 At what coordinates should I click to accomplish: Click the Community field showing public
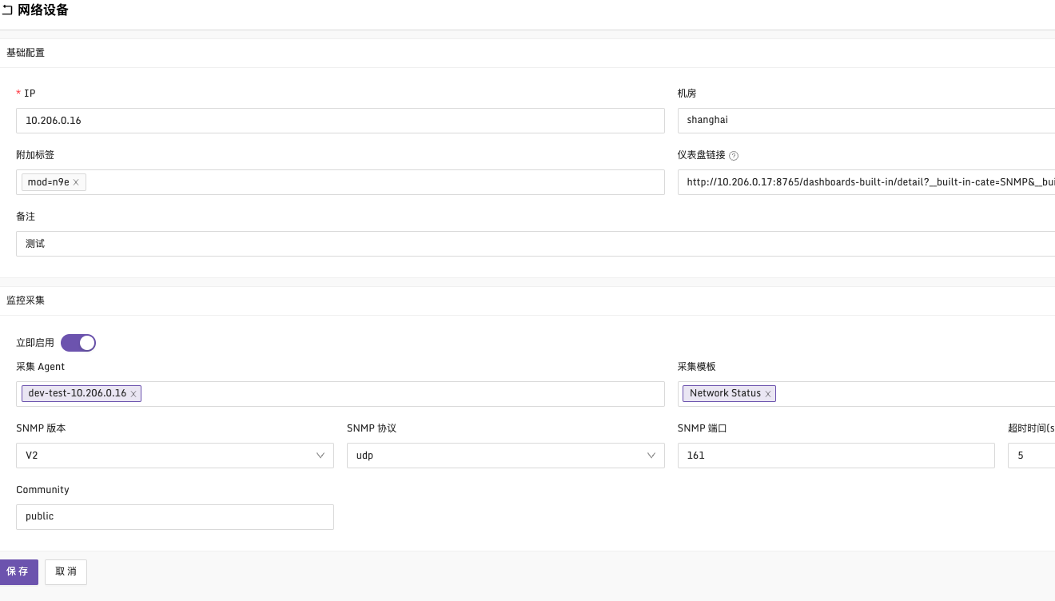click(174, 516)
